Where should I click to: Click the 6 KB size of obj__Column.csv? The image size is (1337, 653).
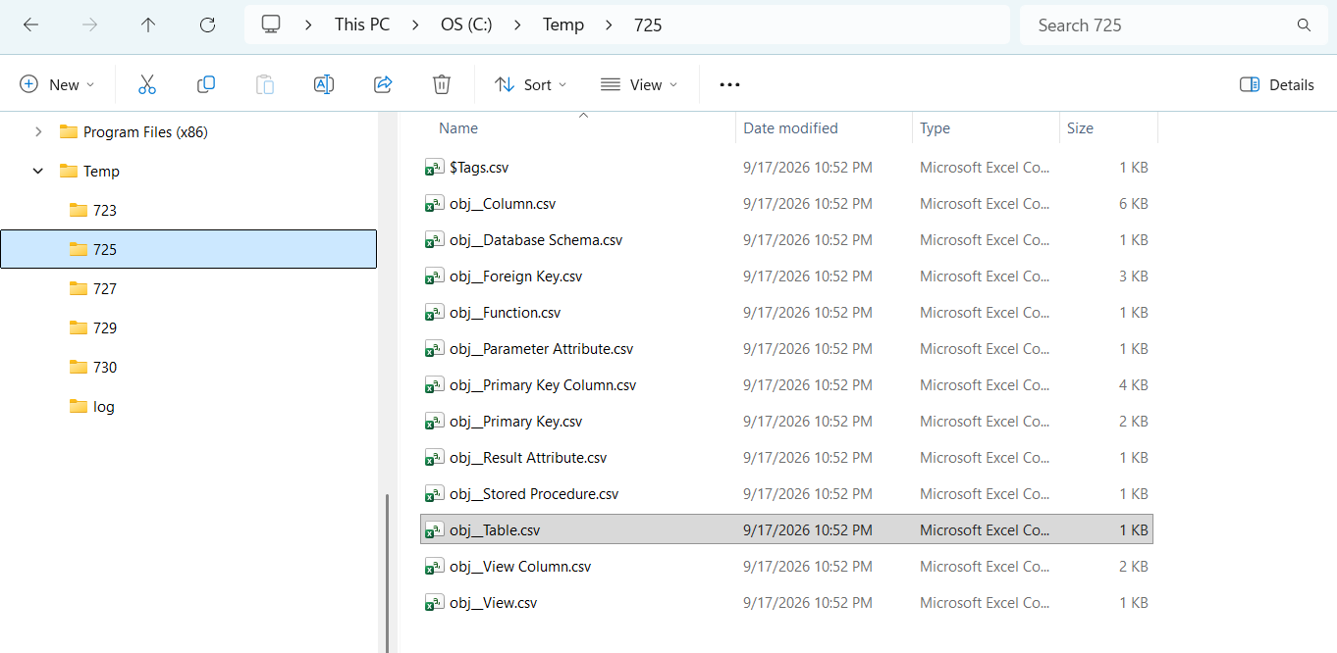click(x=1133, y=204)
